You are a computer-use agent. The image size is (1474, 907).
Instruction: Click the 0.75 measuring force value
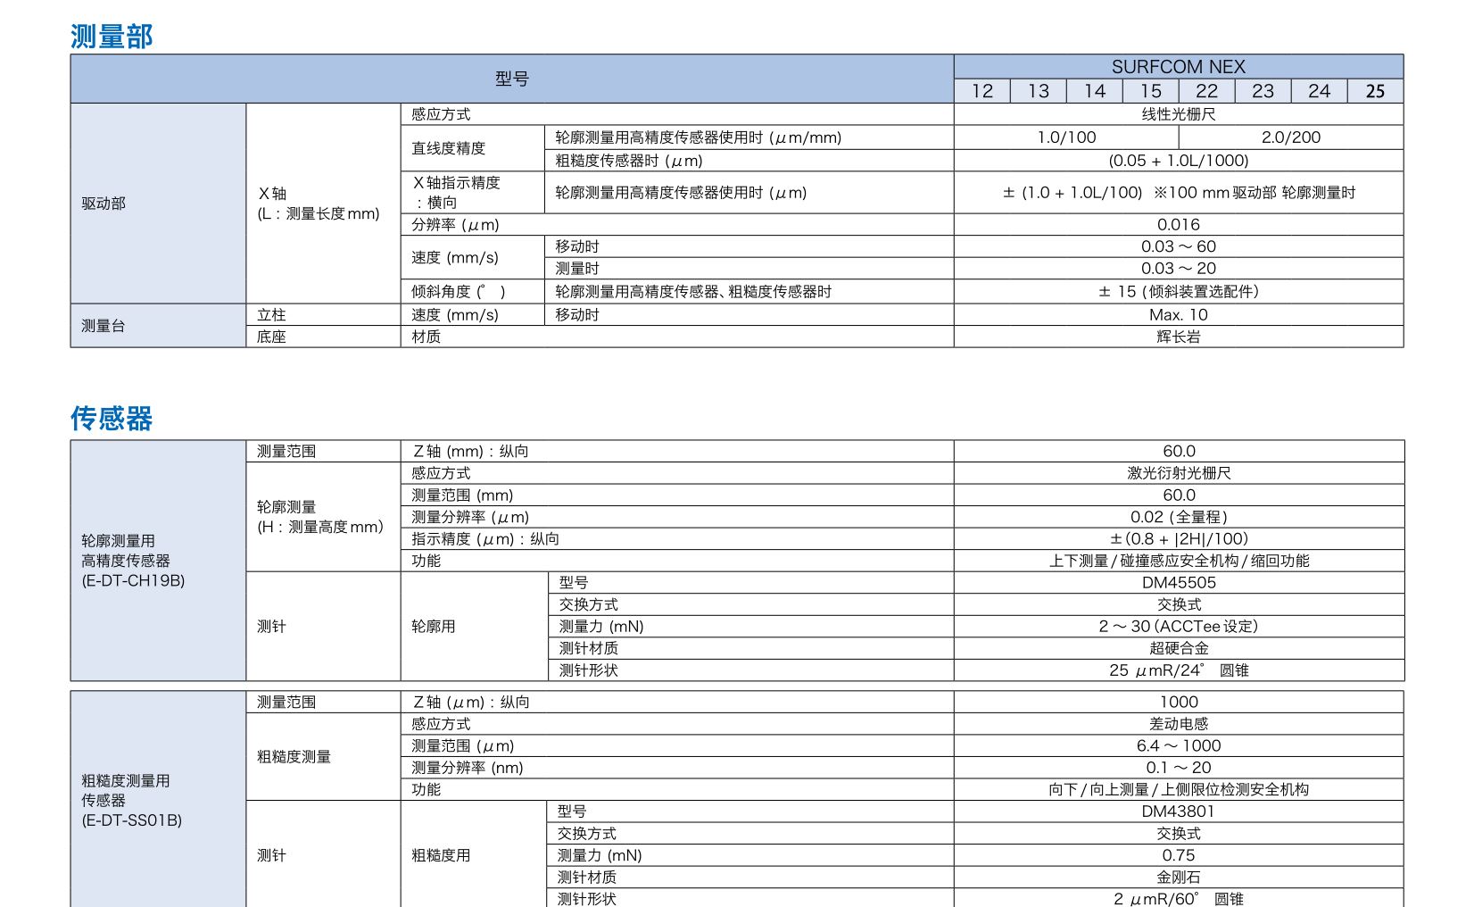[1179, 855]
